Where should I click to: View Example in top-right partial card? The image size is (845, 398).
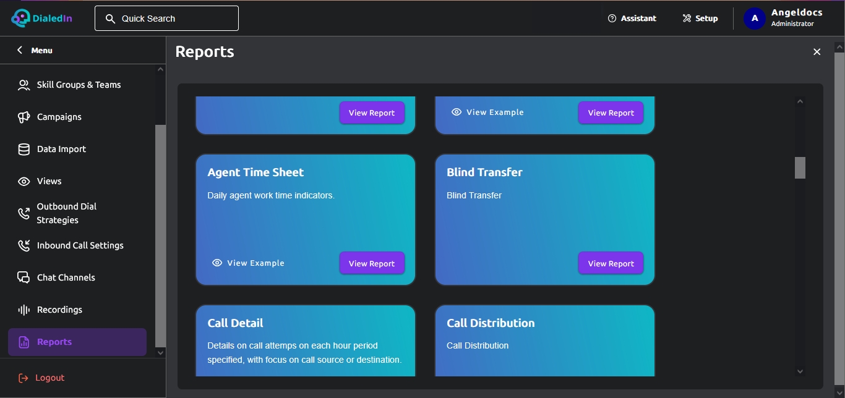click(x=488, y=112)
